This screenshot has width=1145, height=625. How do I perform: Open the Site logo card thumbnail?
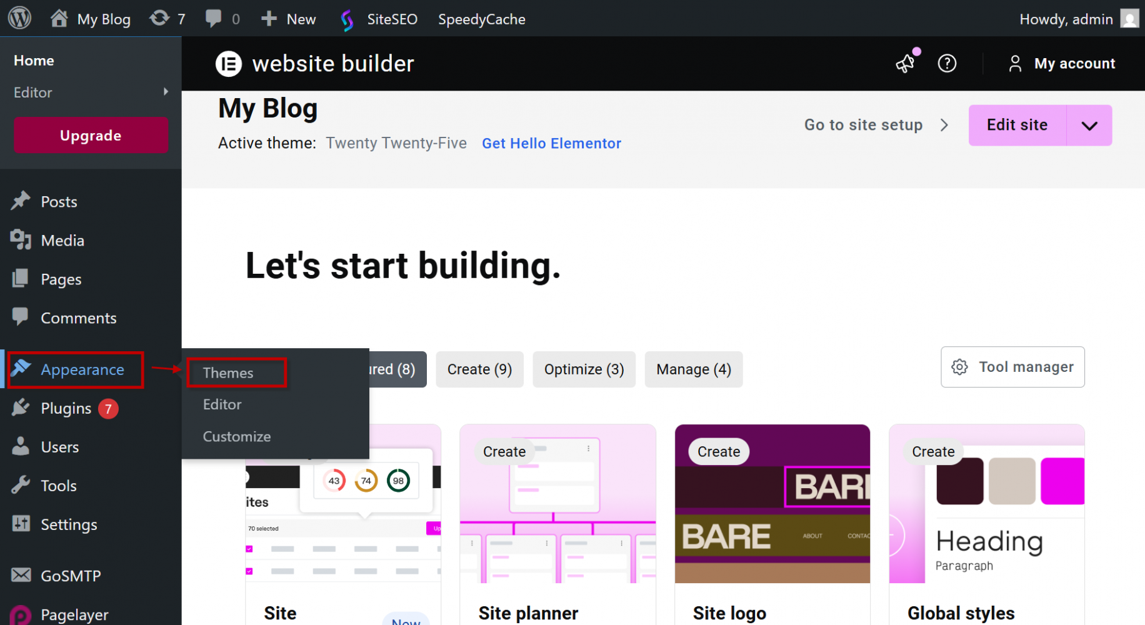tap(772, 504)
